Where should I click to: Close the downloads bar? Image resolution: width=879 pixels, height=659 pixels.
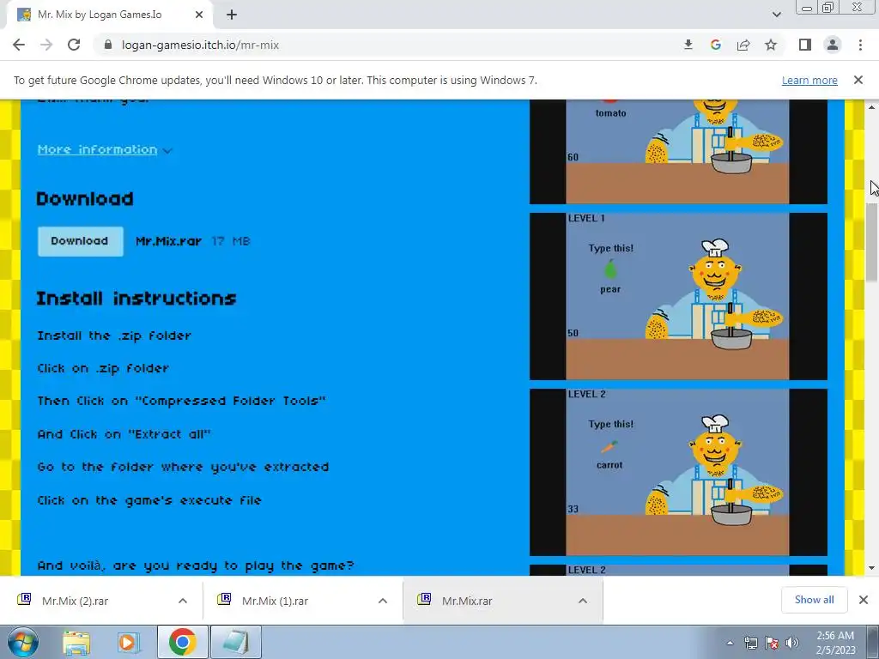tap(864, 600)
